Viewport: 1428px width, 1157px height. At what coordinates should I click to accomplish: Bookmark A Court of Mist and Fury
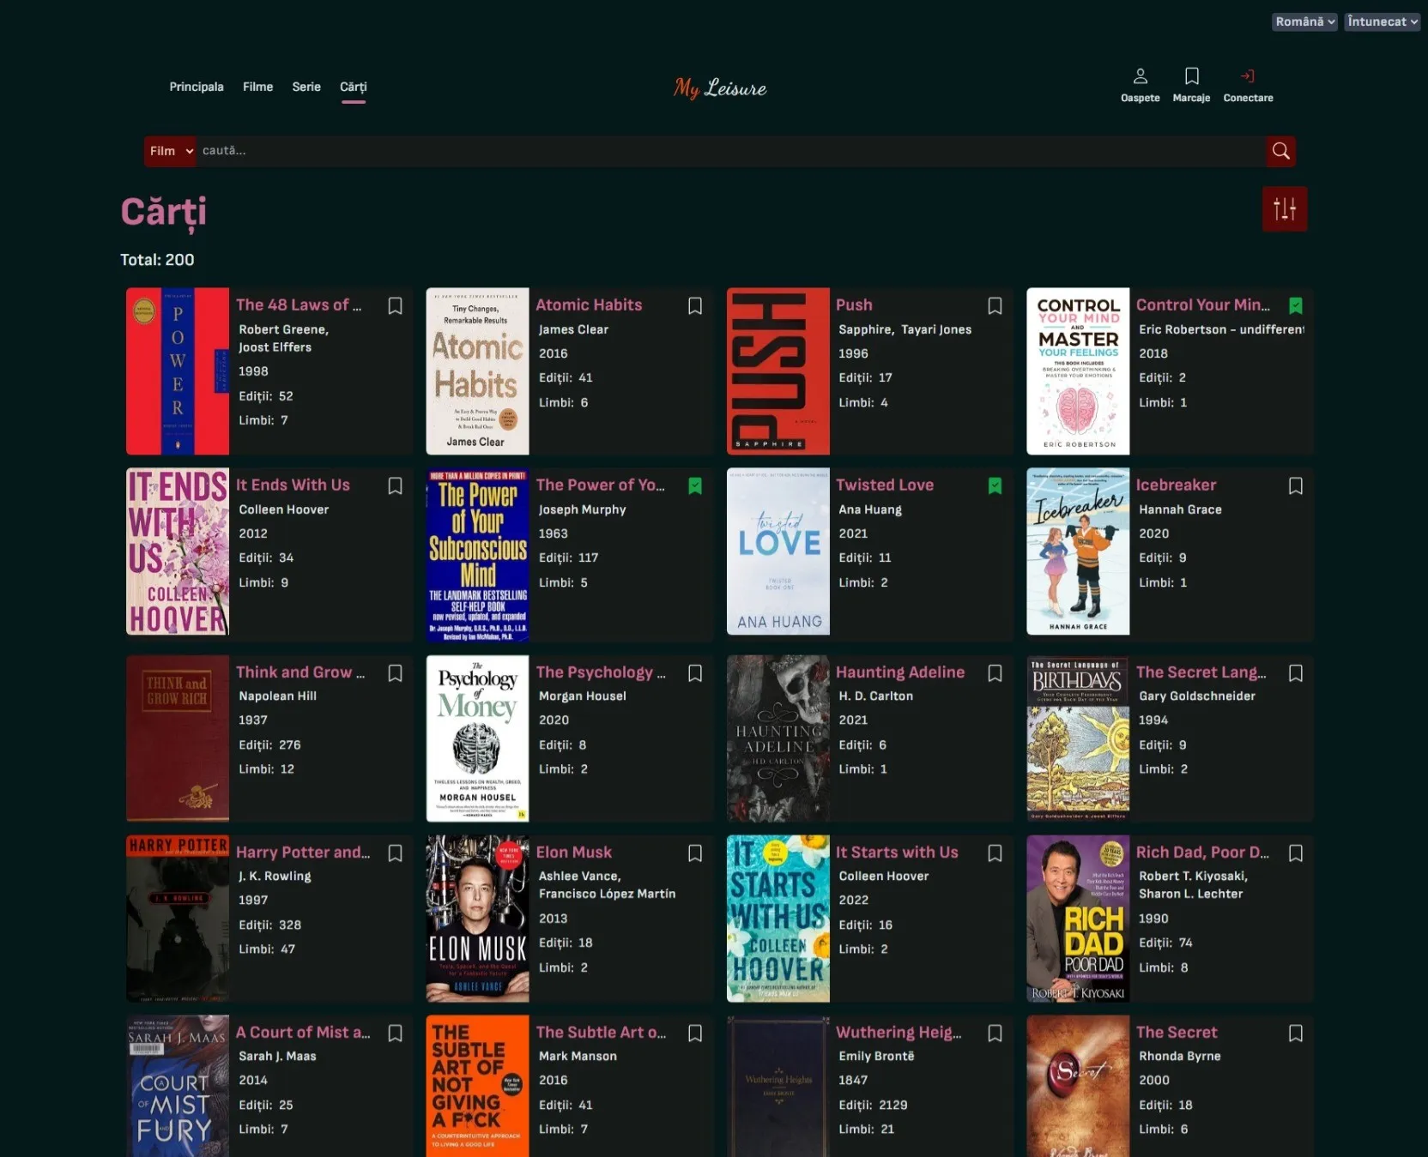[395, 1033]
